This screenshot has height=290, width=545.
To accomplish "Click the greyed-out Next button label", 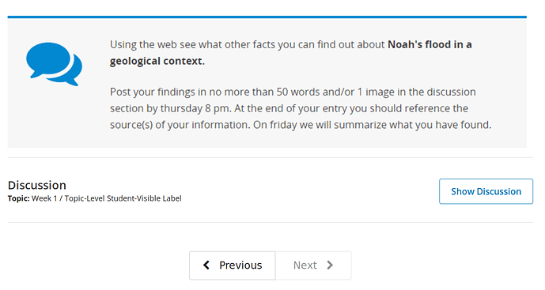I will pos(305,266).
